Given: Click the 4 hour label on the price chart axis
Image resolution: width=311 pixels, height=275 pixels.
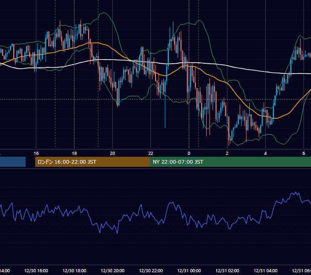Looking at the screenshot, I should click(x=265, y=154).
